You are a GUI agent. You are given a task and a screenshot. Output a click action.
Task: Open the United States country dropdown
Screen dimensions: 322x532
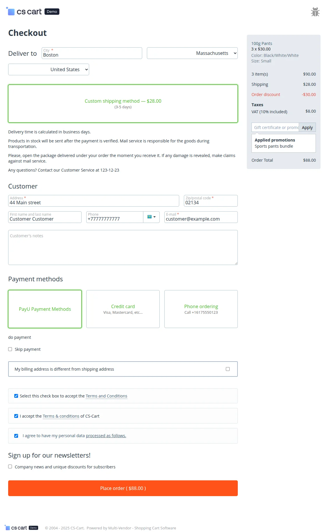[x=49, y=69]
